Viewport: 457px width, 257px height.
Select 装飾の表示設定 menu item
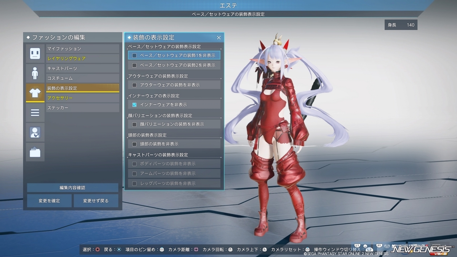(83, 88)
